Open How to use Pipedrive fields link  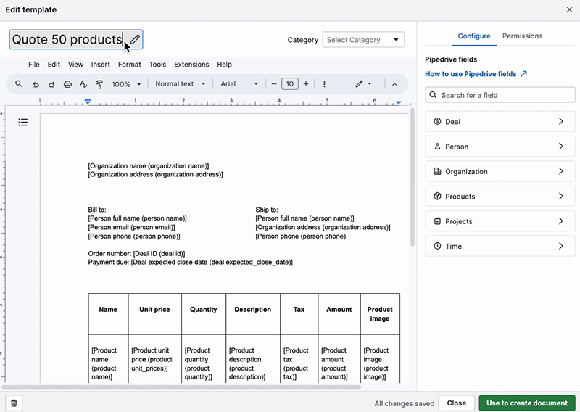(x=476, y=74)
